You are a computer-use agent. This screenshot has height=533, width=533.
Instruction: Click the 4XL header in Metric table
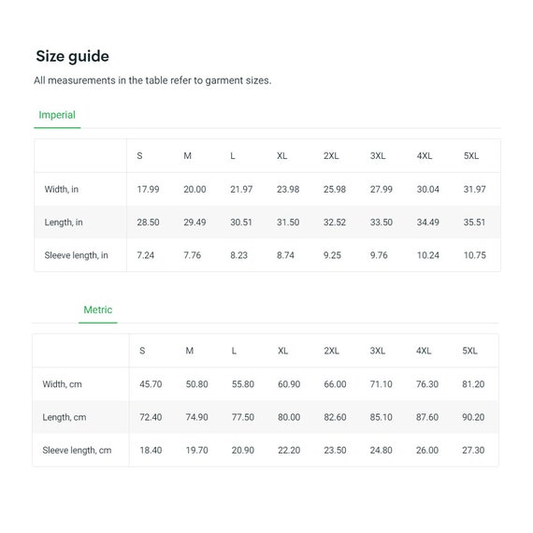(424, 351)
